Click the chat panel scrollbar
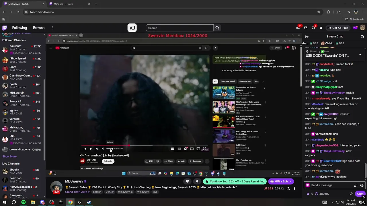Viewport: 367px width, 206px height. tap(366, 170)
